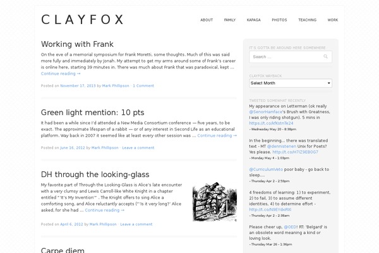Navigate to PHOTOS

pyautogui.click(x=279, y=20)
